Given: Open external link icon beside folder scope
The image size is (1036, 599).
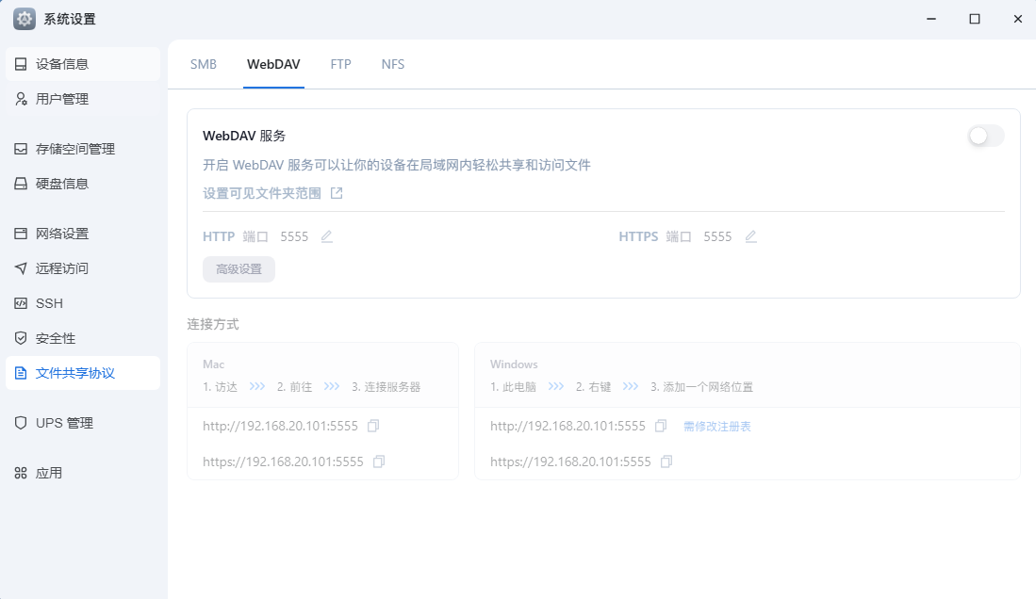Looking at the screenshot, I should pyautogui.click(x=337, y=193).
